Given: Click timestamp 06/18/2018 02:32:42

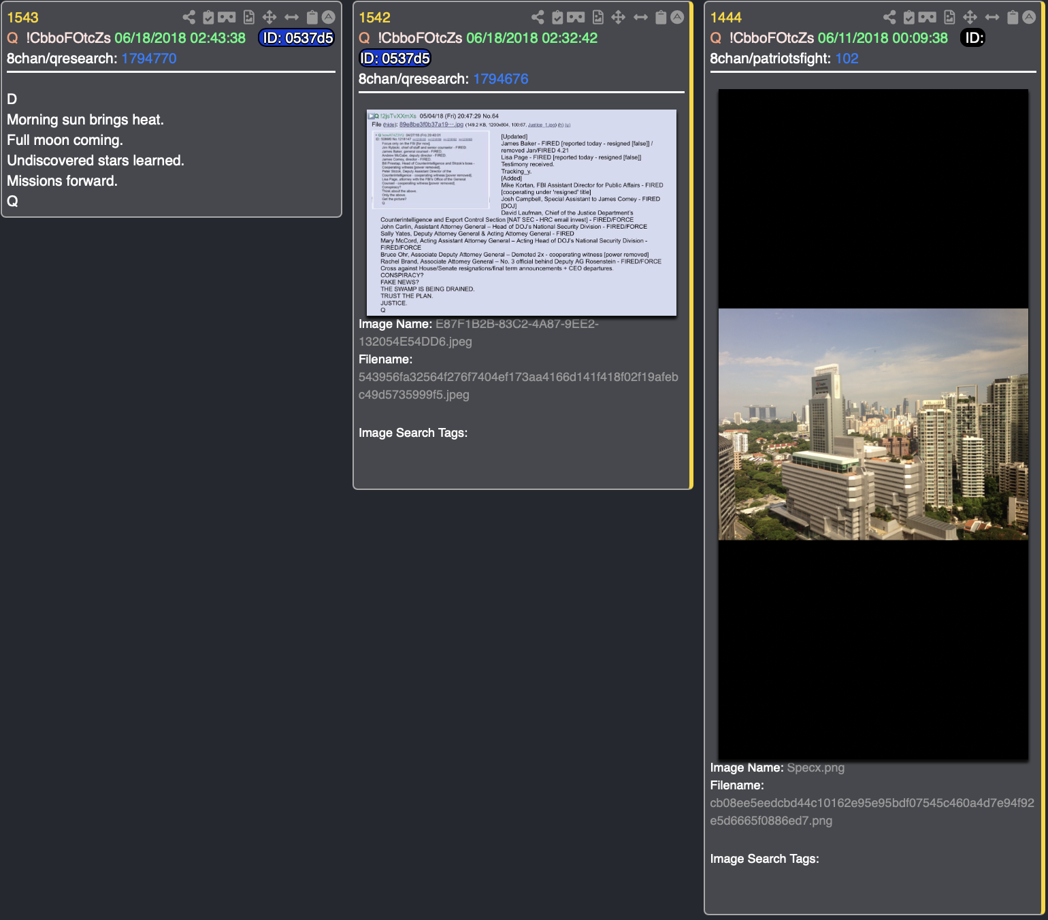Looking at the screenshot, I should pyautogui.click(x=532, y=38).
